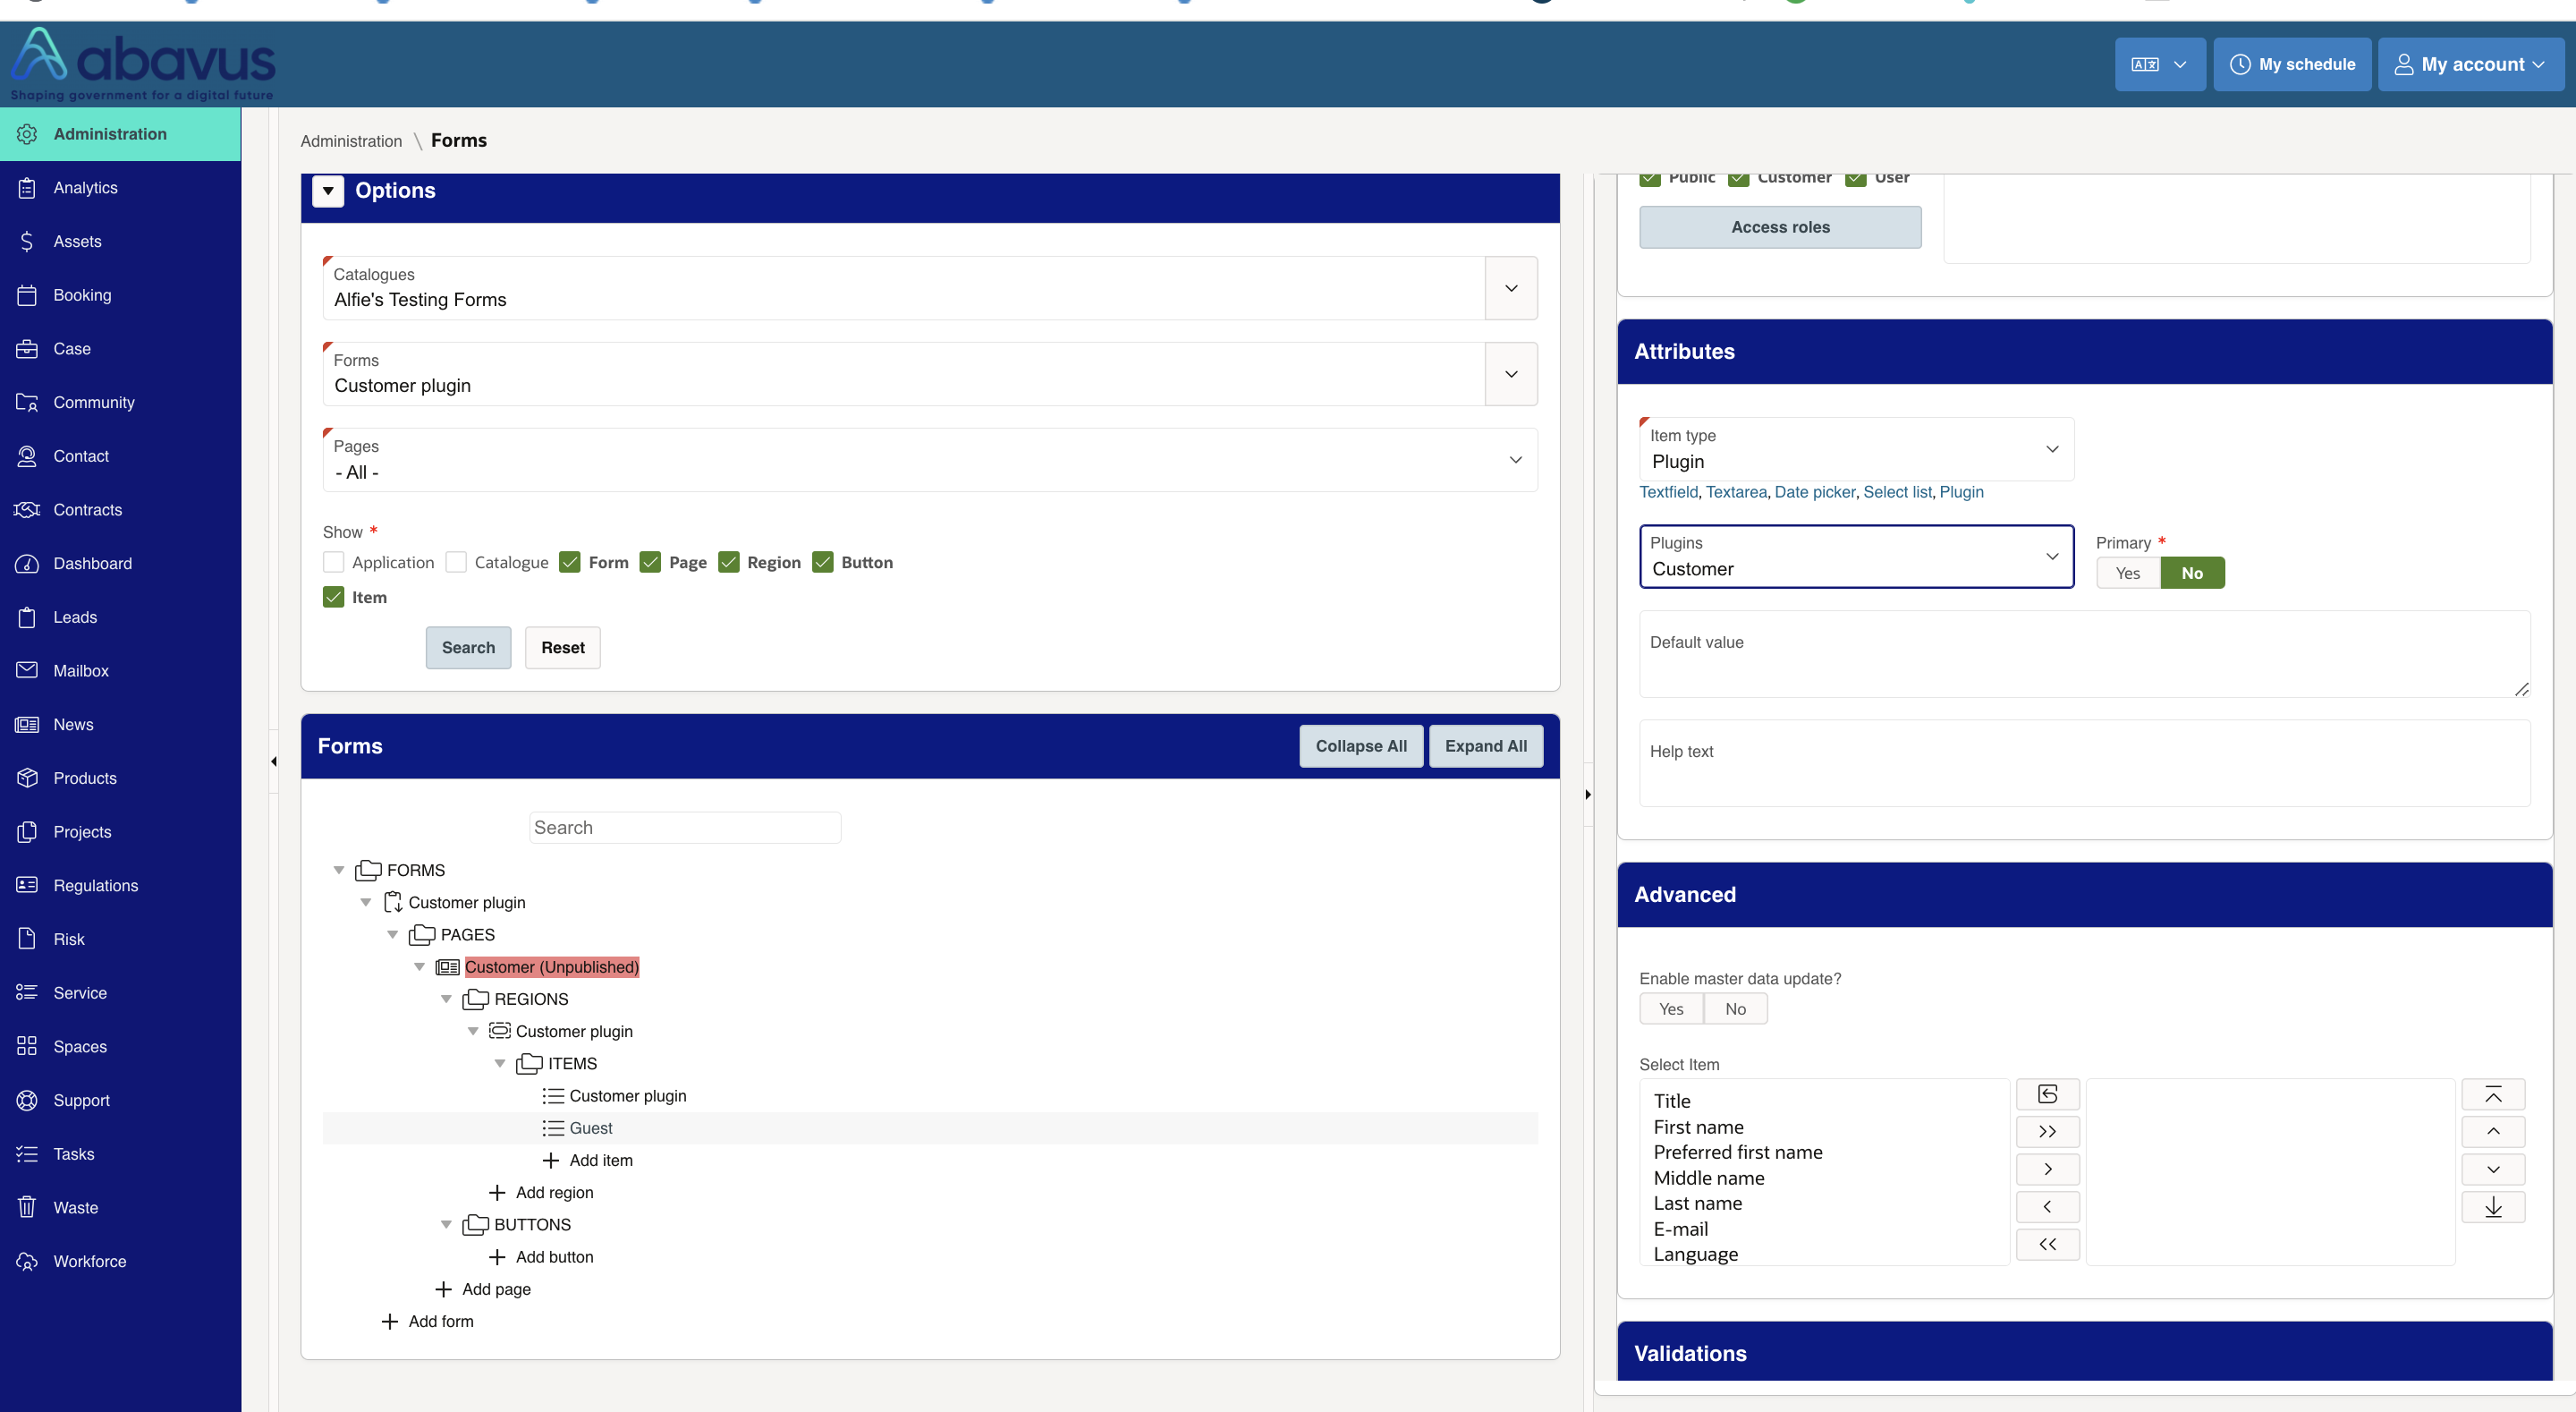Collapse the Options panel triangle
The image size is (2576, 1412).
point(328,191)
